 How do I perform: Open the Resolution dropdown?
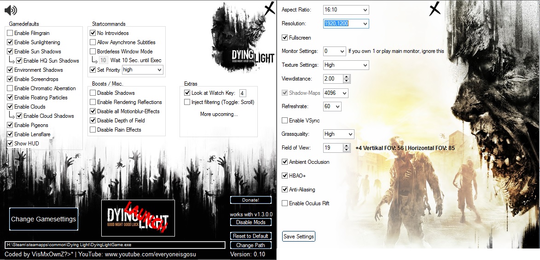click(346, 23)
